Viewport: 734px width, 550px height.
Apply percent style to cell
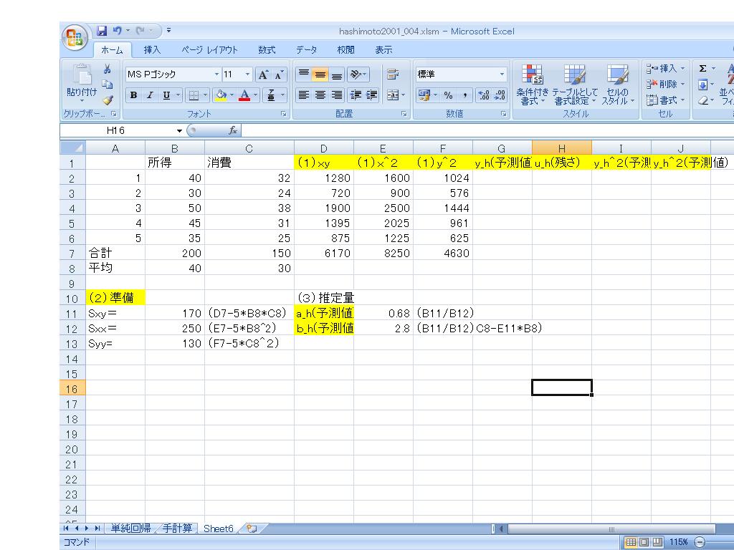(x=449, y=95)
